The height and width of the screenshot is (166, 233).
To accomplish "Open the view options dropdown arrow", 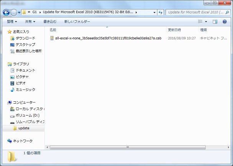I will click(206, 22).
